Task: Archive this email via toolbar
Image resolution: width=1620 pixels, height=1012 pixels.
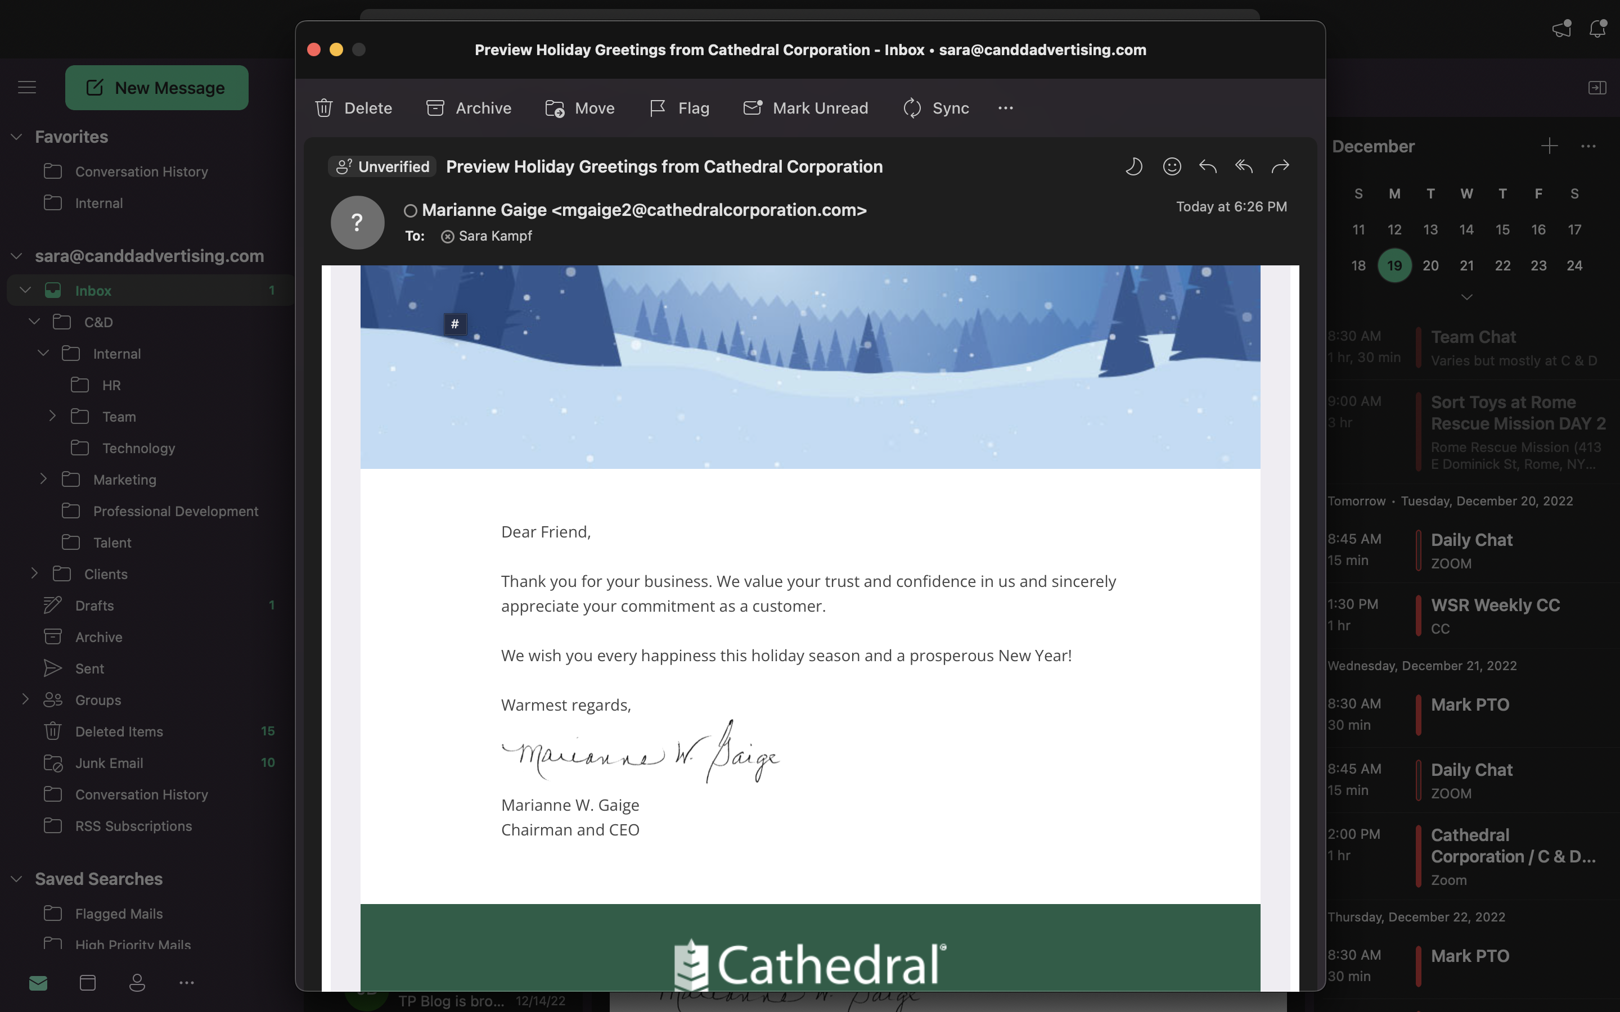Action: 469,108
